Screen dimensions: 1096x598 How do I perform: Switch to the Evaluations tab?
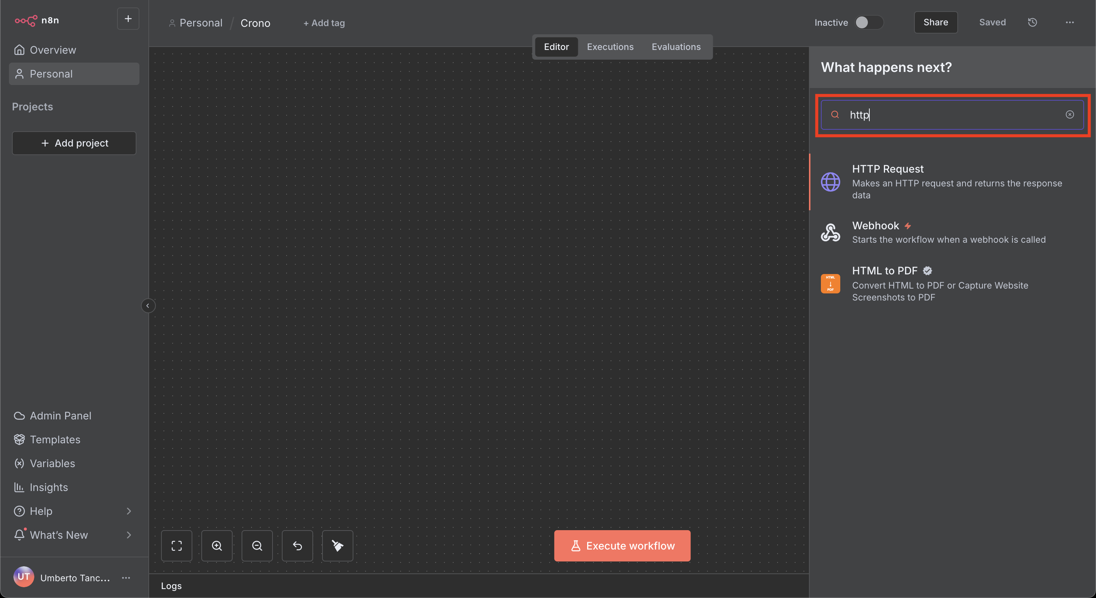[675, 47]
